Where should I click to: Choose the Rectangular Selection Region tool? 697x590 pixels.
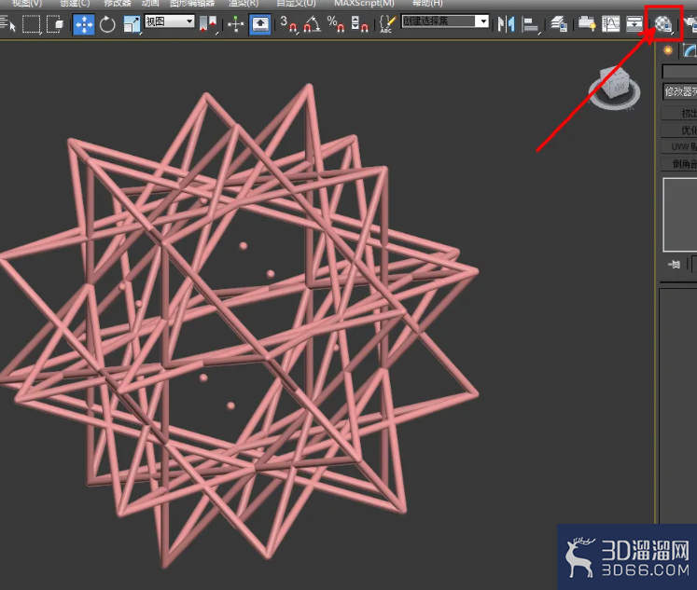pyautogui.click(x=31, y=24)
